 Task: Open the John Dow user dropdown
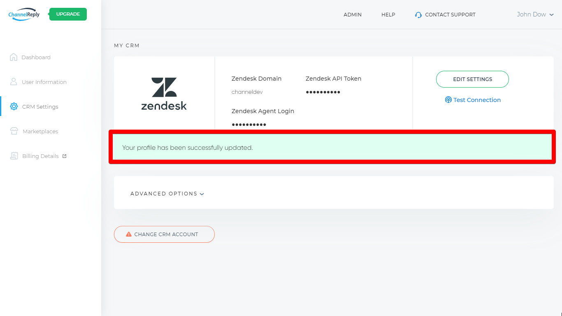coord(535,14)
